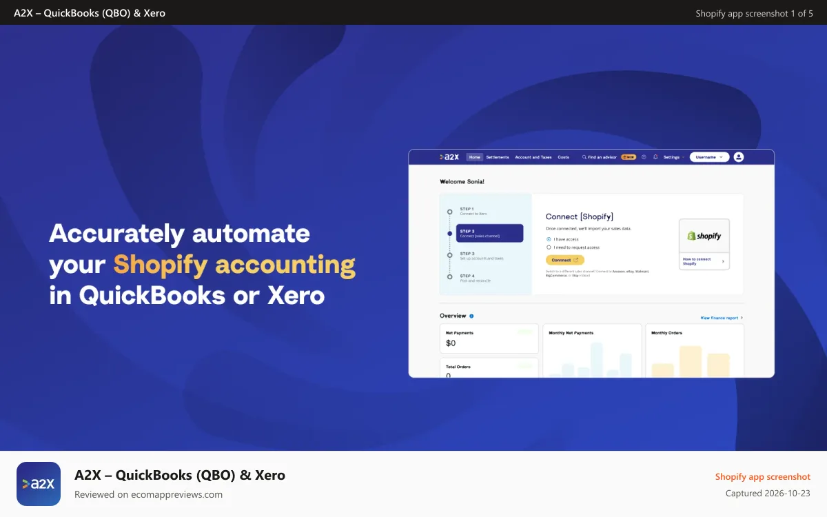Click the Shopify logo card
Image resolution: width=827 pixels, height=517 pixels.
coord(704,236)
